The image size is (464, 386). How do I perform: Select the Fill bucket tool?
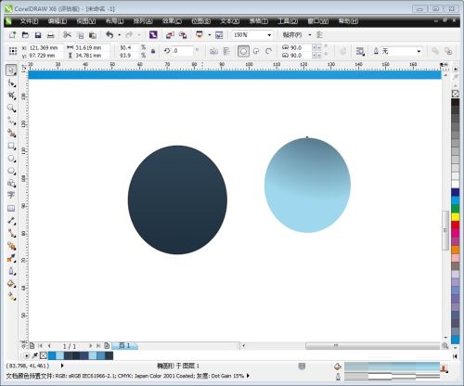click(11, 284)
